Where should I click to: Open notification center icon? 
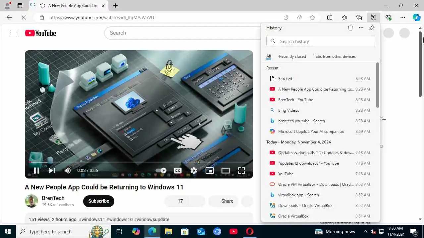click(414, 231)
